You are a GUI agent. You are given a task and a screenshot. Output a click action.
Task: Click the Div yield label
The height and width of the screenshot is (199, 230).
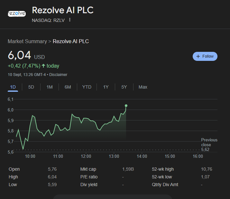(89, 185)
